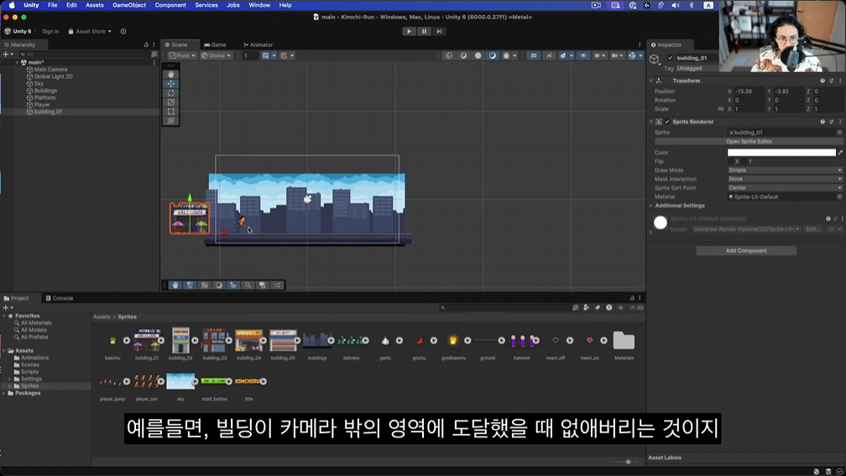The height and width of the screenshot is (476, 846).
Task: Expand Additional Settings section
Action: tap(651, 206)
